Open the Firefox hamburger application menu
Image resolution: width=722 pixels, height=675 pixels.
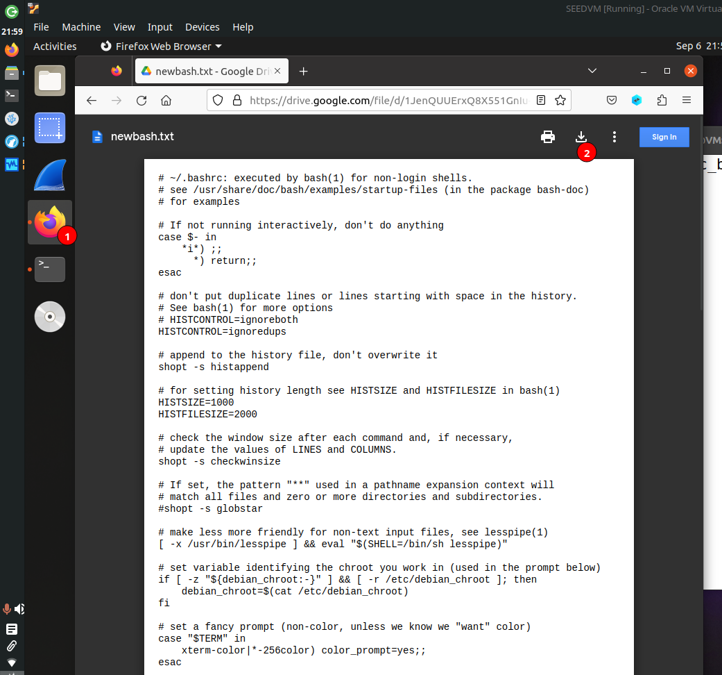click(687, 100)
